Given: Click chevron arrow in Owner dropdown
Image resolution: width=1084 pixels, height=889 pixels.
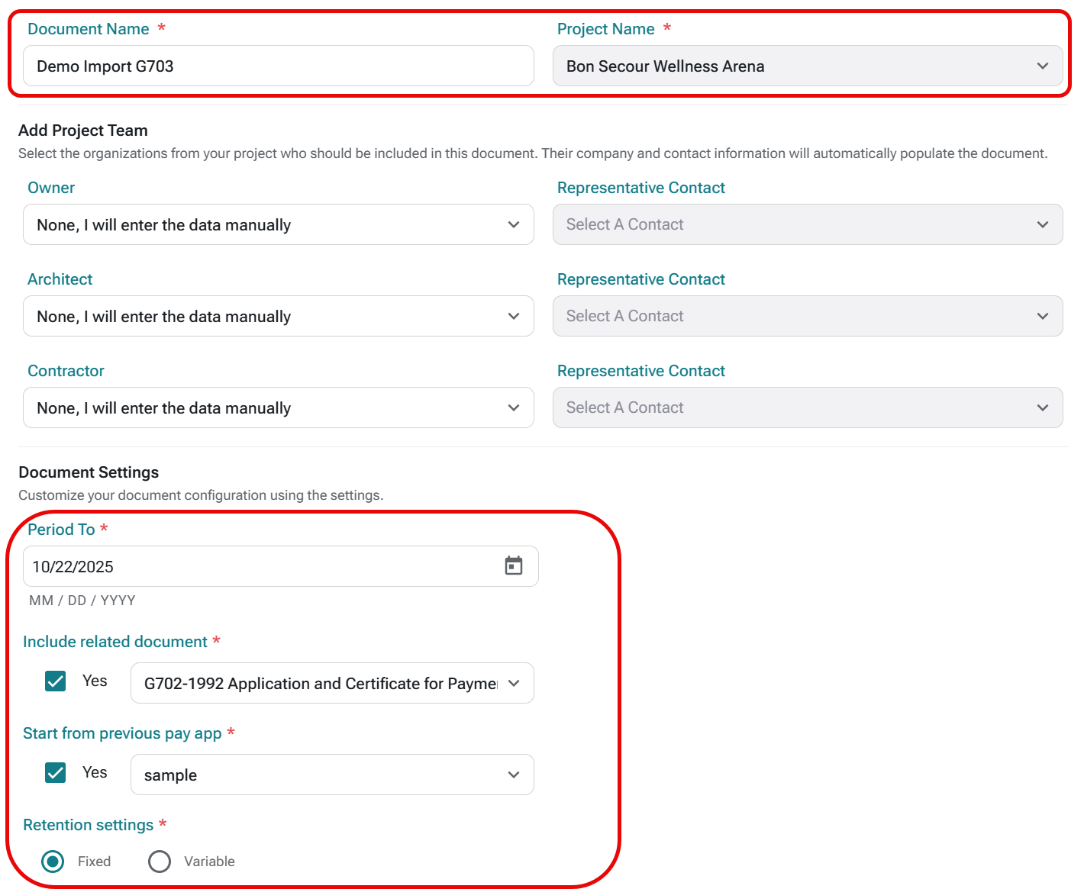Looking at the screenshot, I should point(514,225).
